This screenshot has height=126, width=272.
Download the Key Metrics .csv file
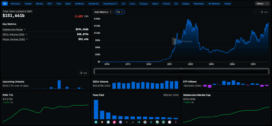point(84,73)
